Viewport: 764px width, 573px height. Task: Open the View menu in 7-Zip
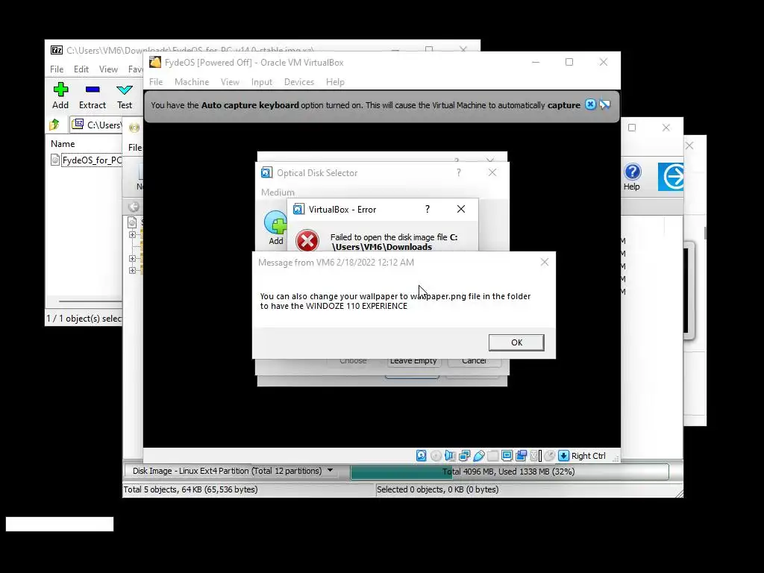pos(108,69)
